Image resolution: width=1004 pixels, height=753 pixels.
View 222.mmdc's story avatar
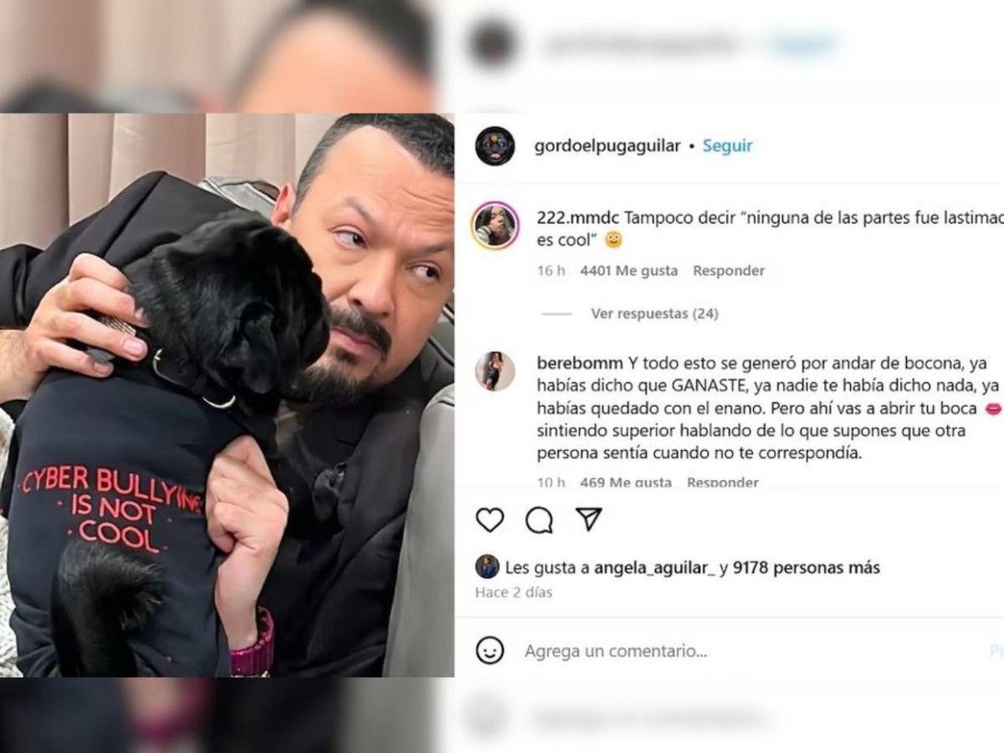click(x=495, y=226)
